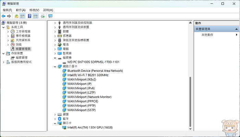Image resolution: width=240 pixels, height=137 pixels.
Task: Select WAN Miniport (IPv6)
Action: pyautogui.click(x=81, y=88)
